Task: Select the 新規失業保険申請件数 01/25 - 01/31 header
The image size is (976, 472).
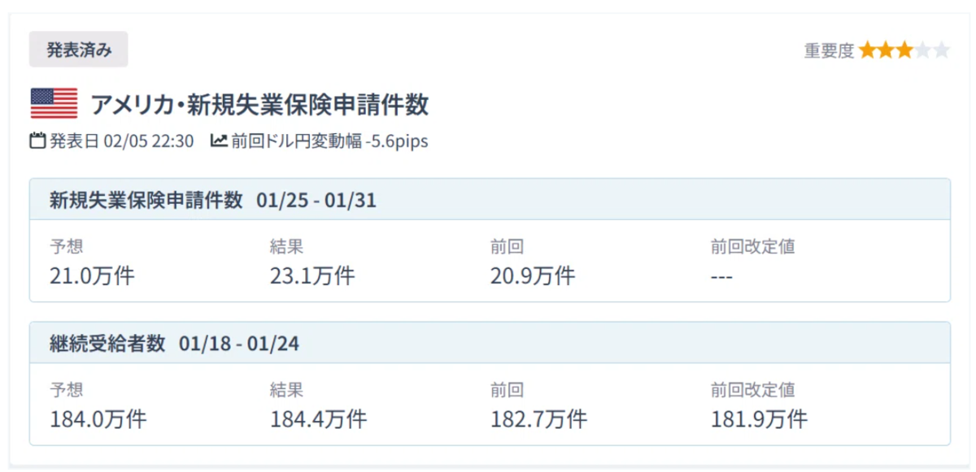Action: point(490,199)
